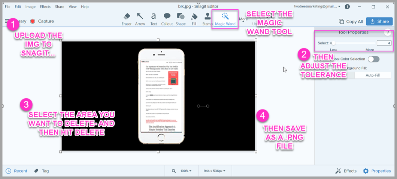Open the Help menu
Screen dimensions: 397x179
click(85, 7)
